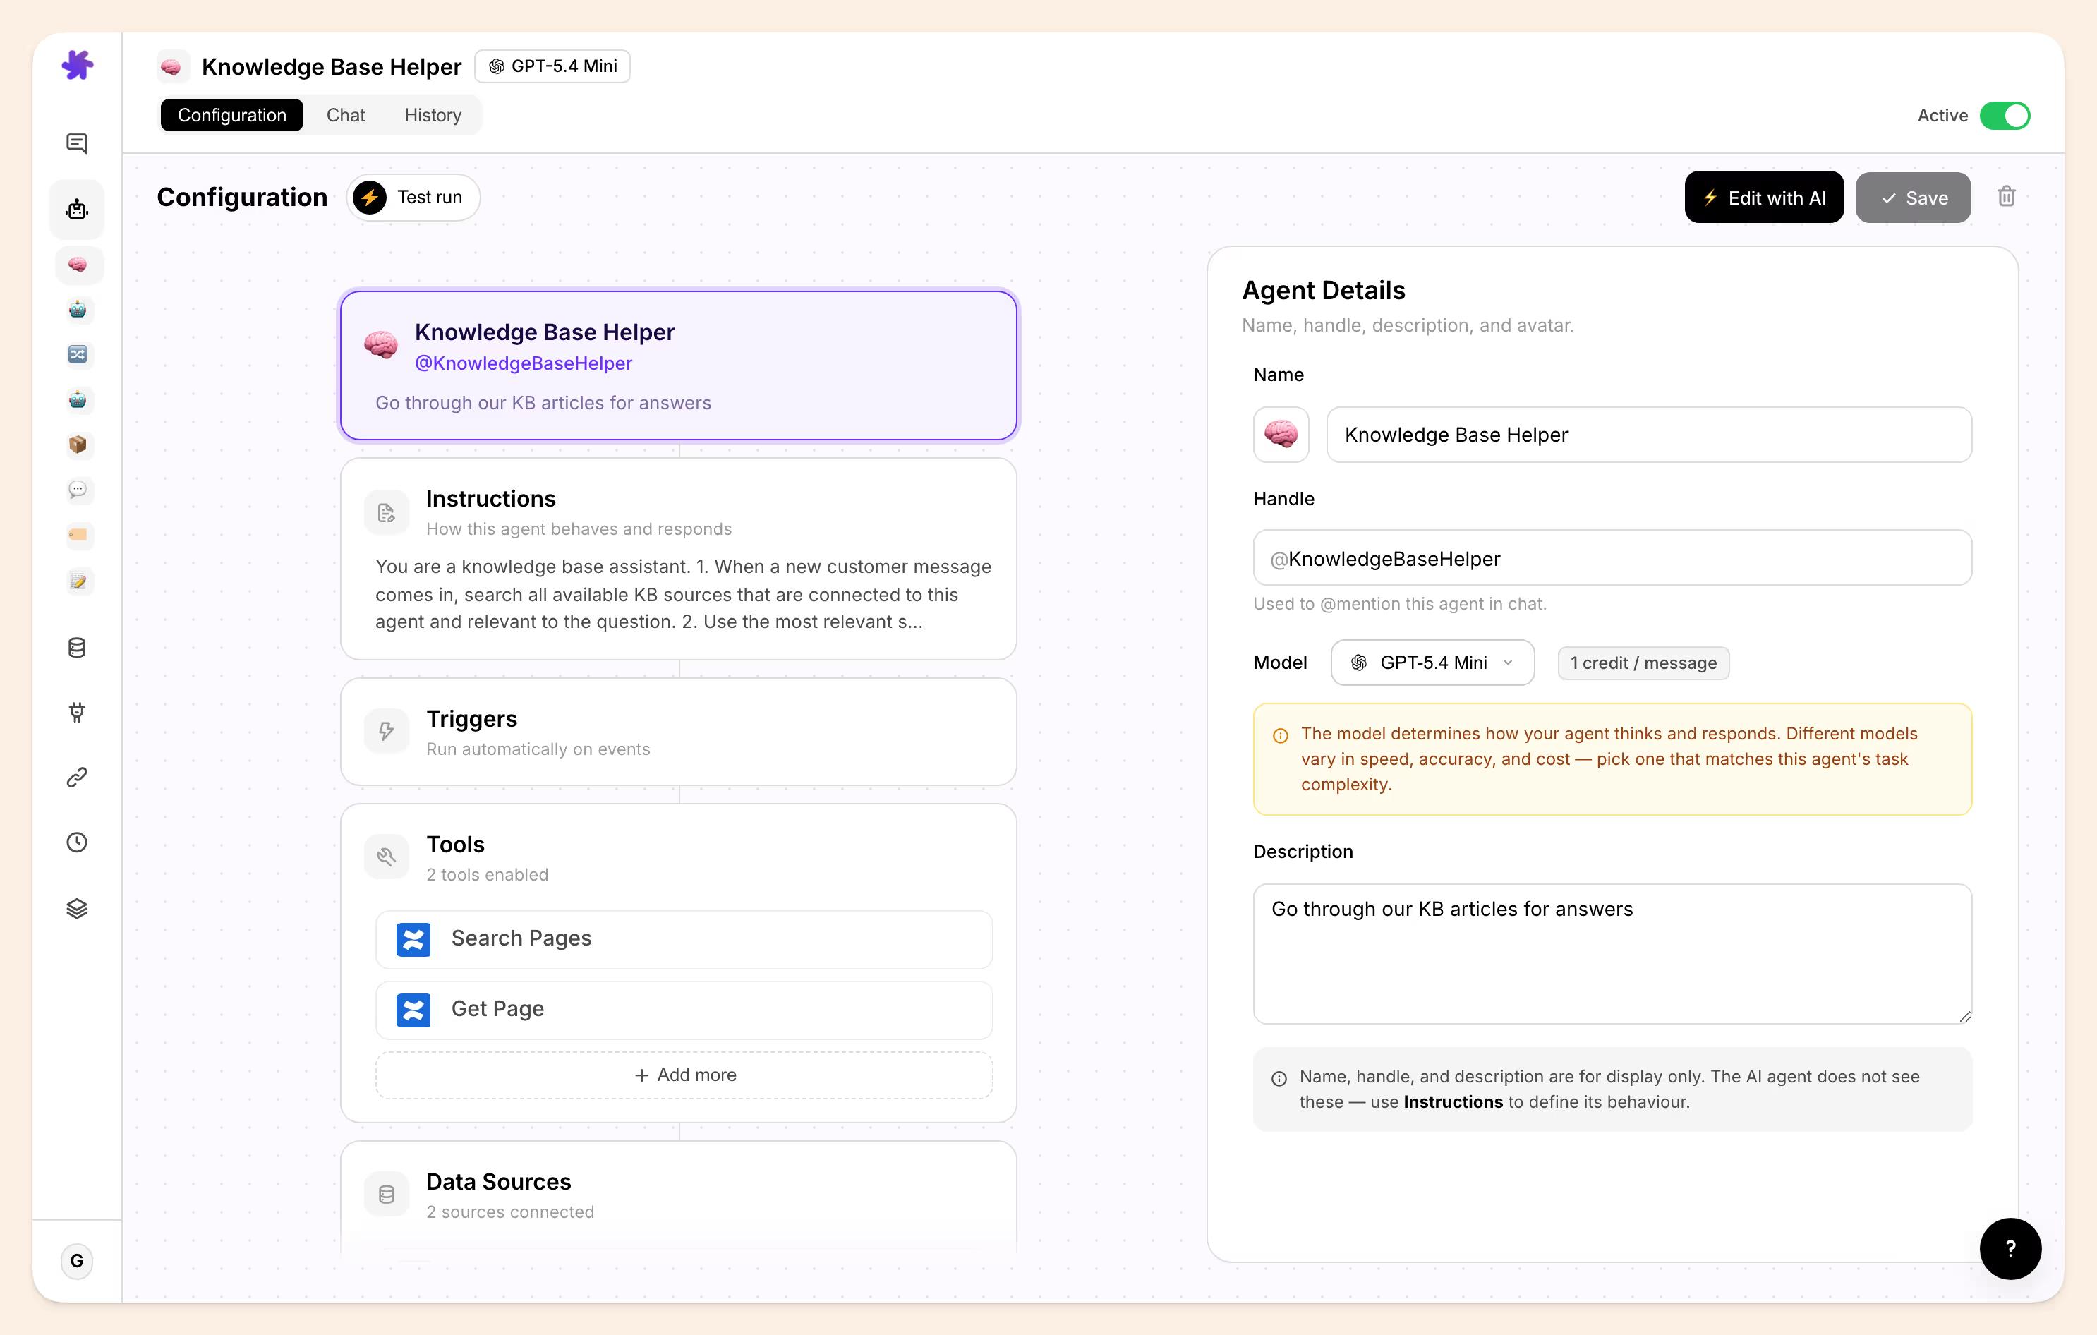Click the Description resize handle corner
Image resolution: width=2097 pixels, height=1335 pixels.
pyautogui.click(x=1964, y=1016)
